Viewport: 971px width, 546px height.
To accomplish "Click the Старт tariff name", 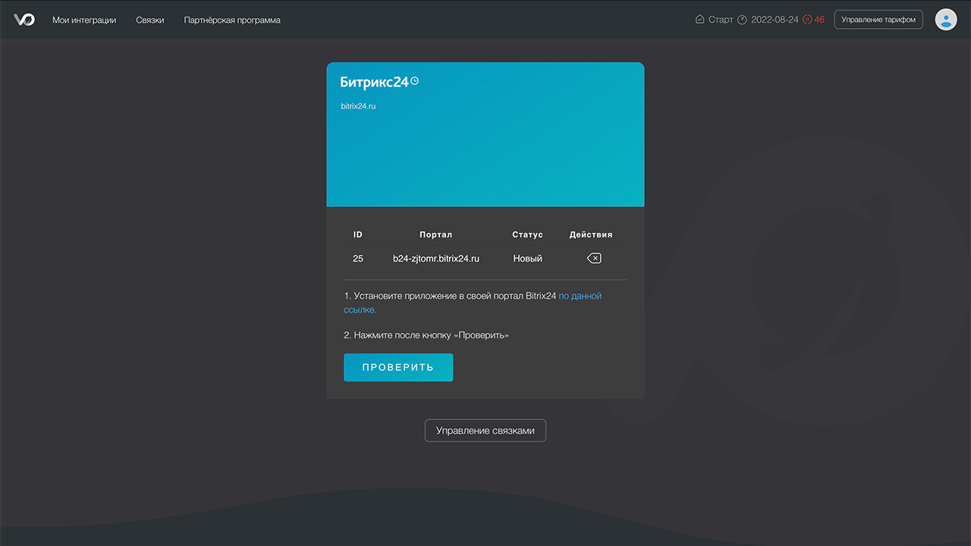I will 721,20.
